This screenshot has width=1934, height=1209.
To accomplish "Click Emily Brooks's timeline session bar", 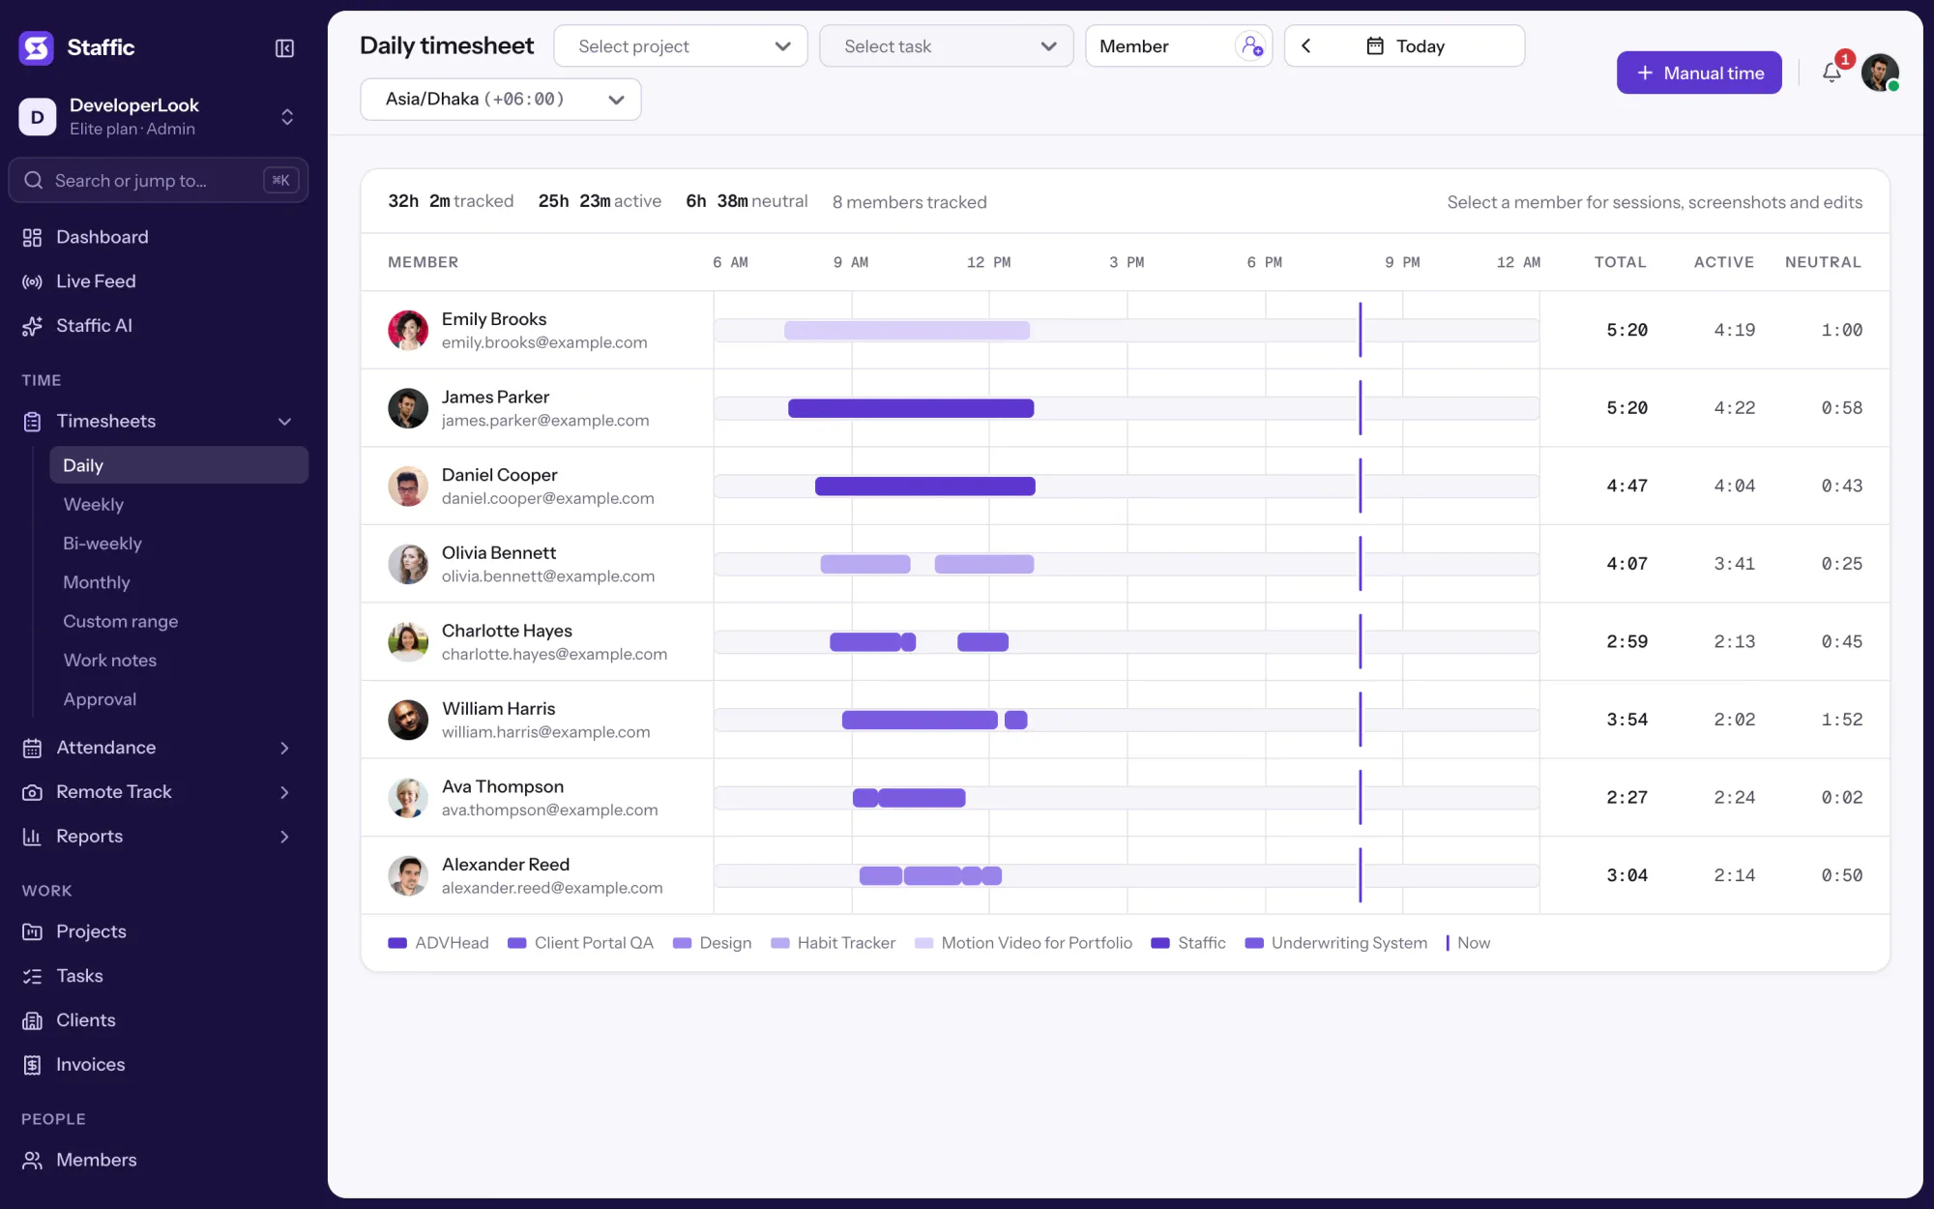I will pos(907,331).
